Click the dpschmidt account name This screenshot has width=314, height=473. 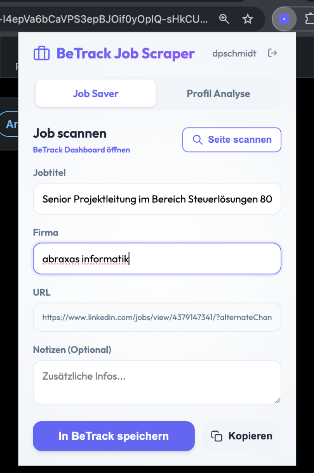pyautogui.click(x=234, y=53)
